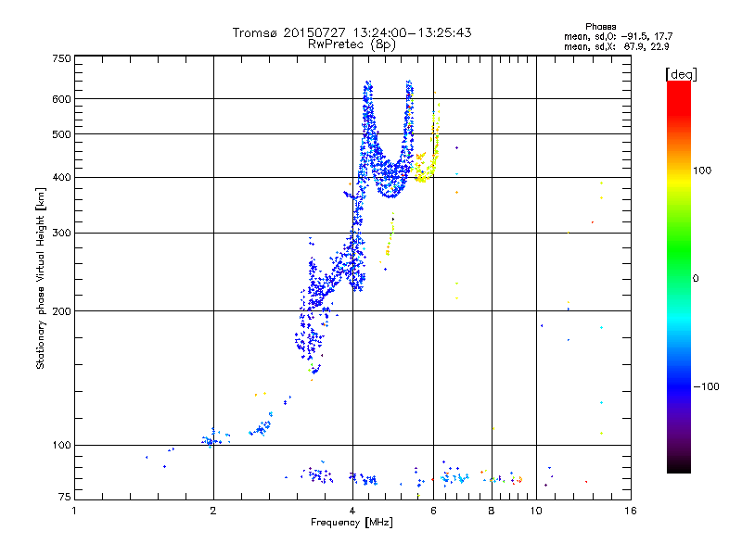Click the x-axis tick label '4'
Viewport: 742px width, 556px height.
[x=352, y=511]
